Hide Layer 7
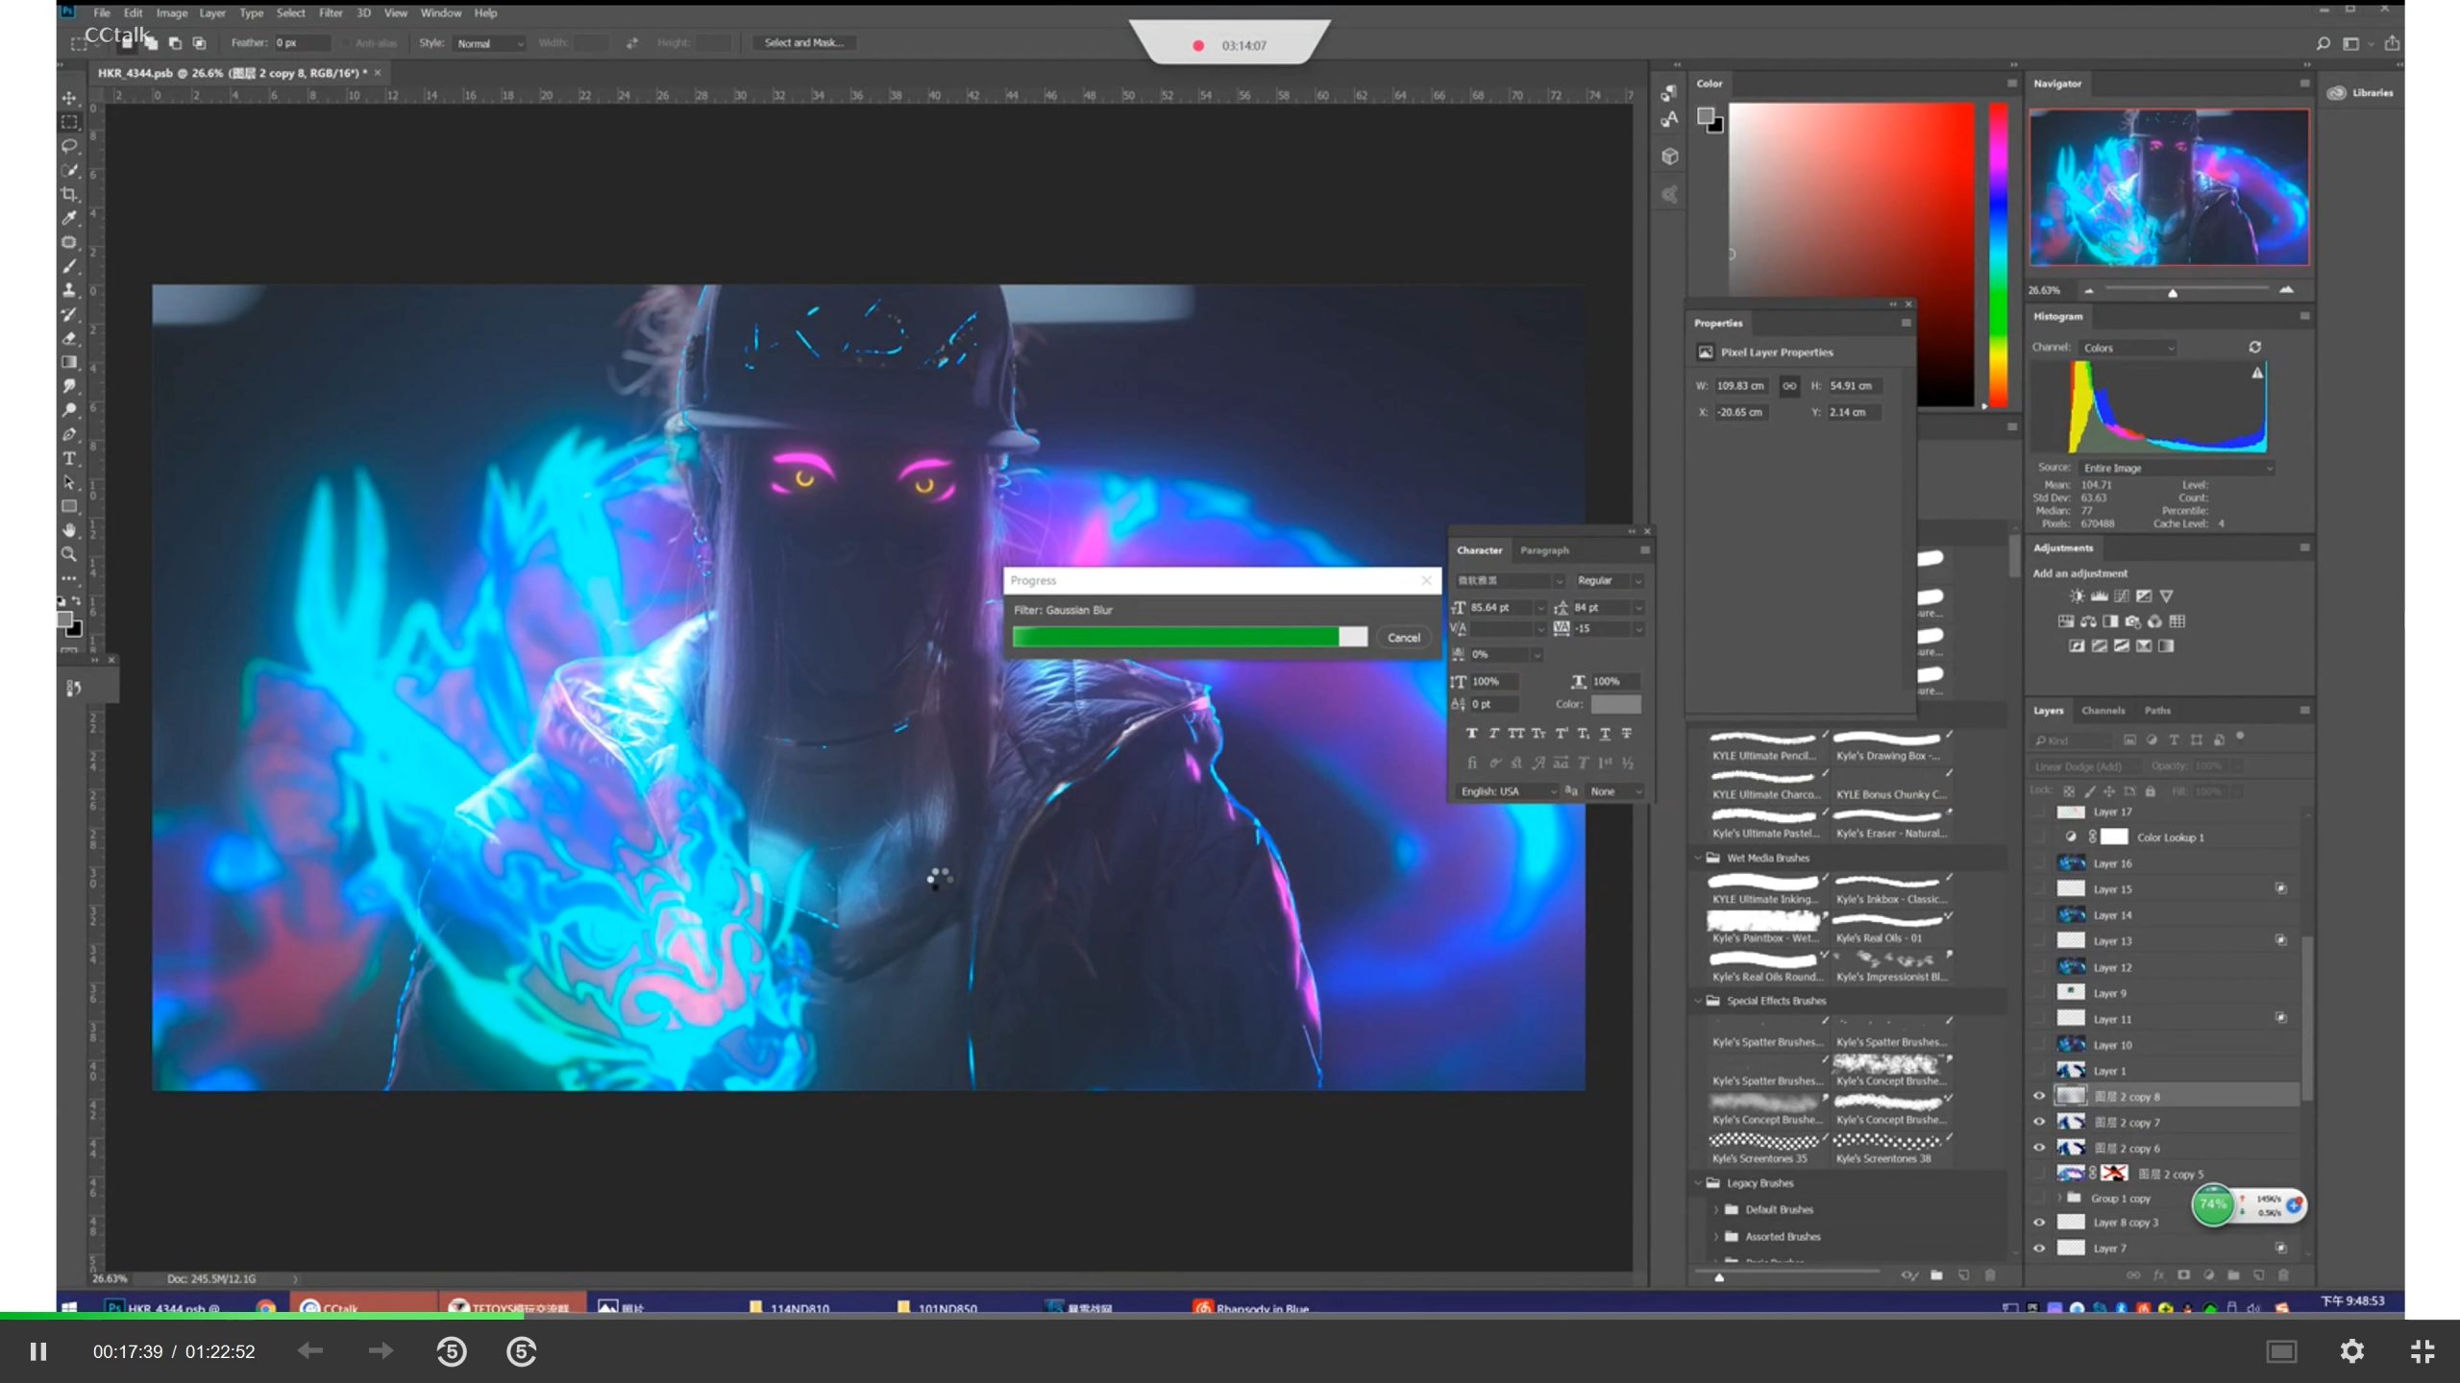 2039,1249
